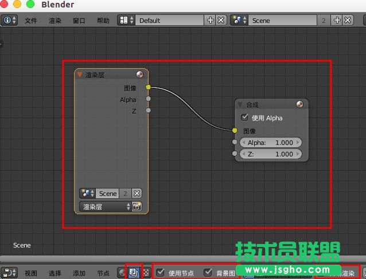366x279 pixels.
Task: Add a new screen layout
Action: pos(210,20)
